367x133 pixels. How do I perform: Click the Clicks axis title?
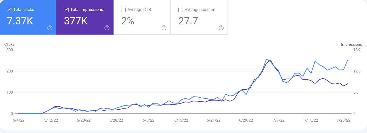tap(9, 45)
